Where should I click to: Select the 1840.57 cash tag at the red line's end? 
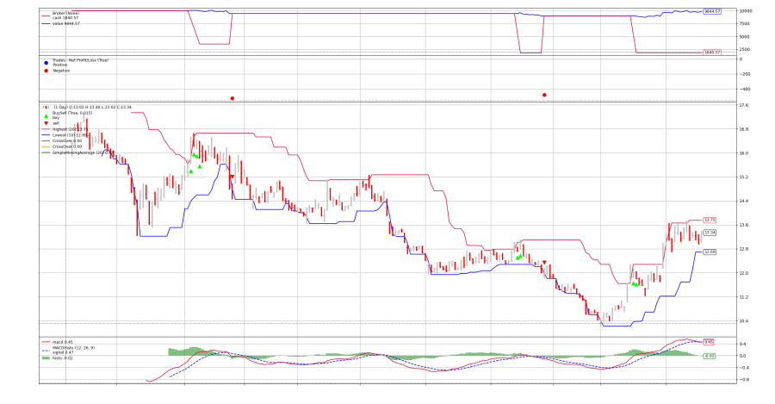(x=712, y=52)
